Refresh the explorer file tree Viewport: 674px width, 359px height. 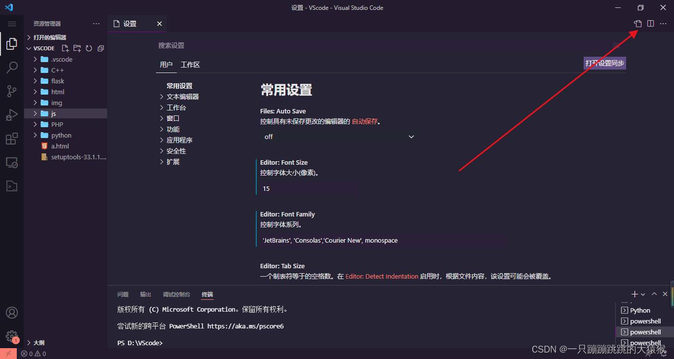tap(89, 48)
